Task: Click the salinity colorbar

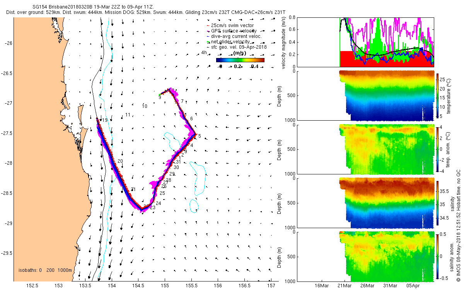Action: tap(437, 203)
